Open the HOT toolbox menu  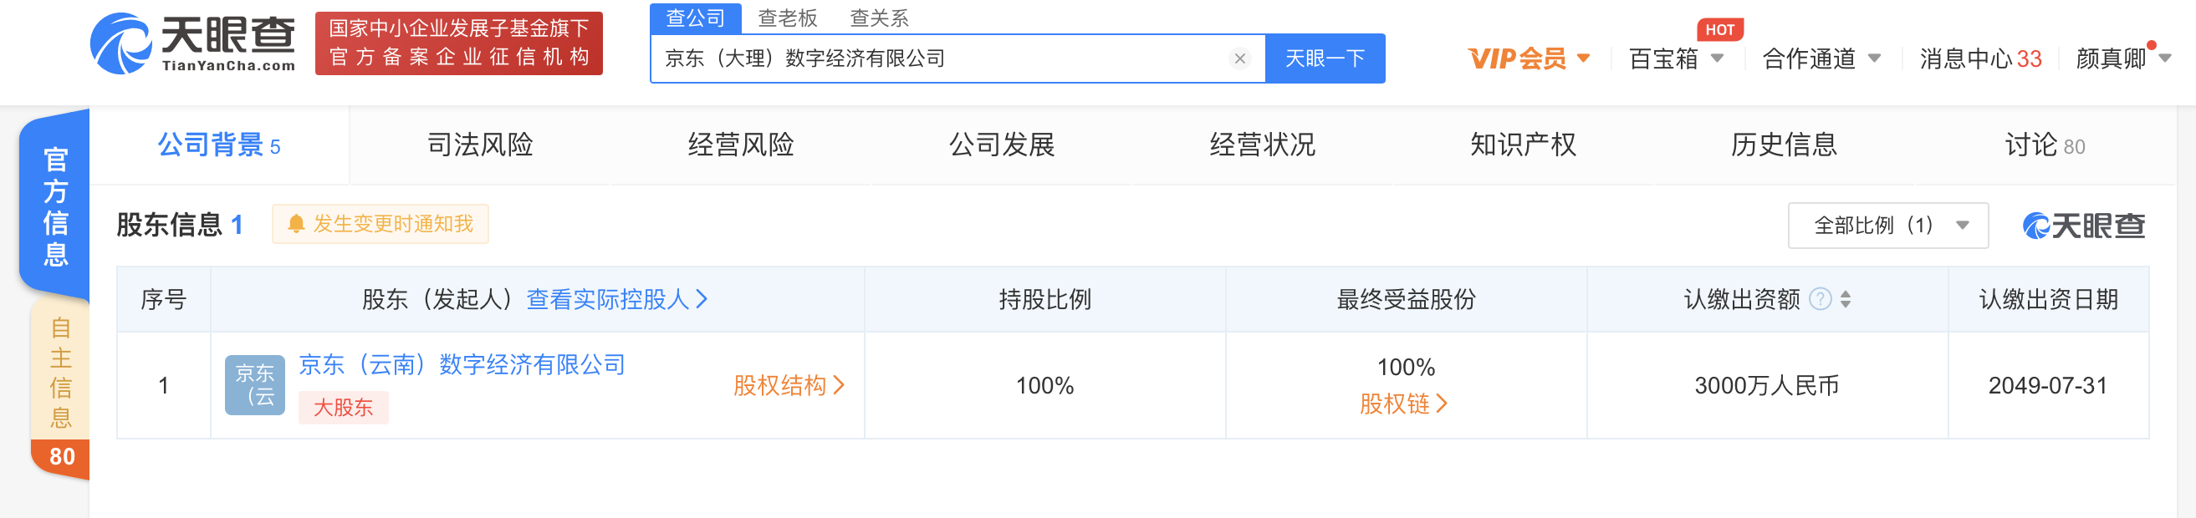(x=1676, y=58)
